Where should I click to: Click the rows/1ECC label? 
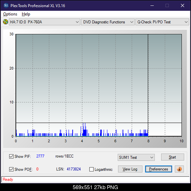64,156
